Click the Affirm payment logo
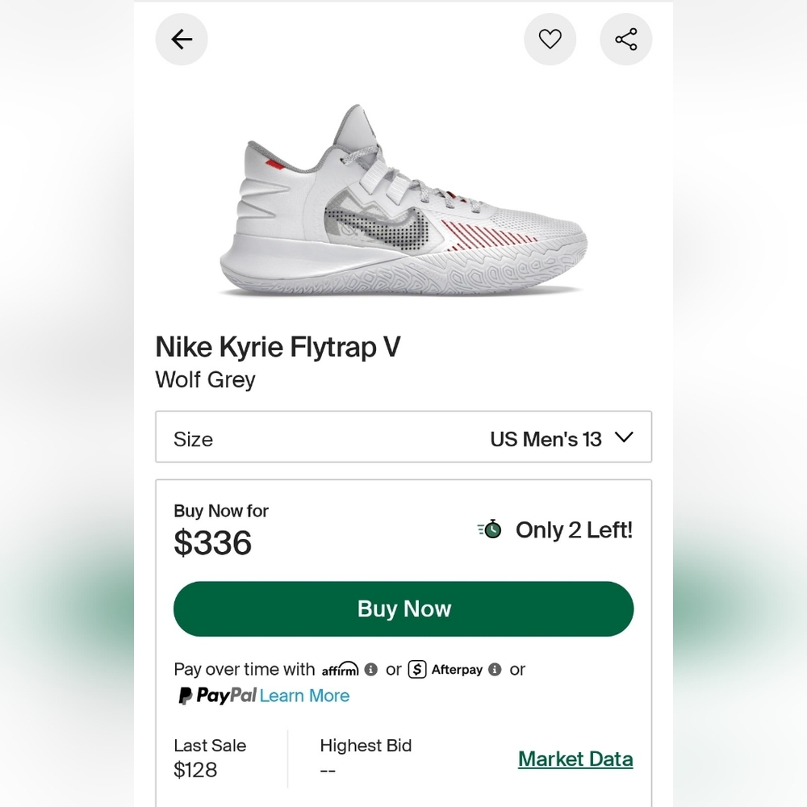This screenshot has width=807, height=807. point(340,669)
